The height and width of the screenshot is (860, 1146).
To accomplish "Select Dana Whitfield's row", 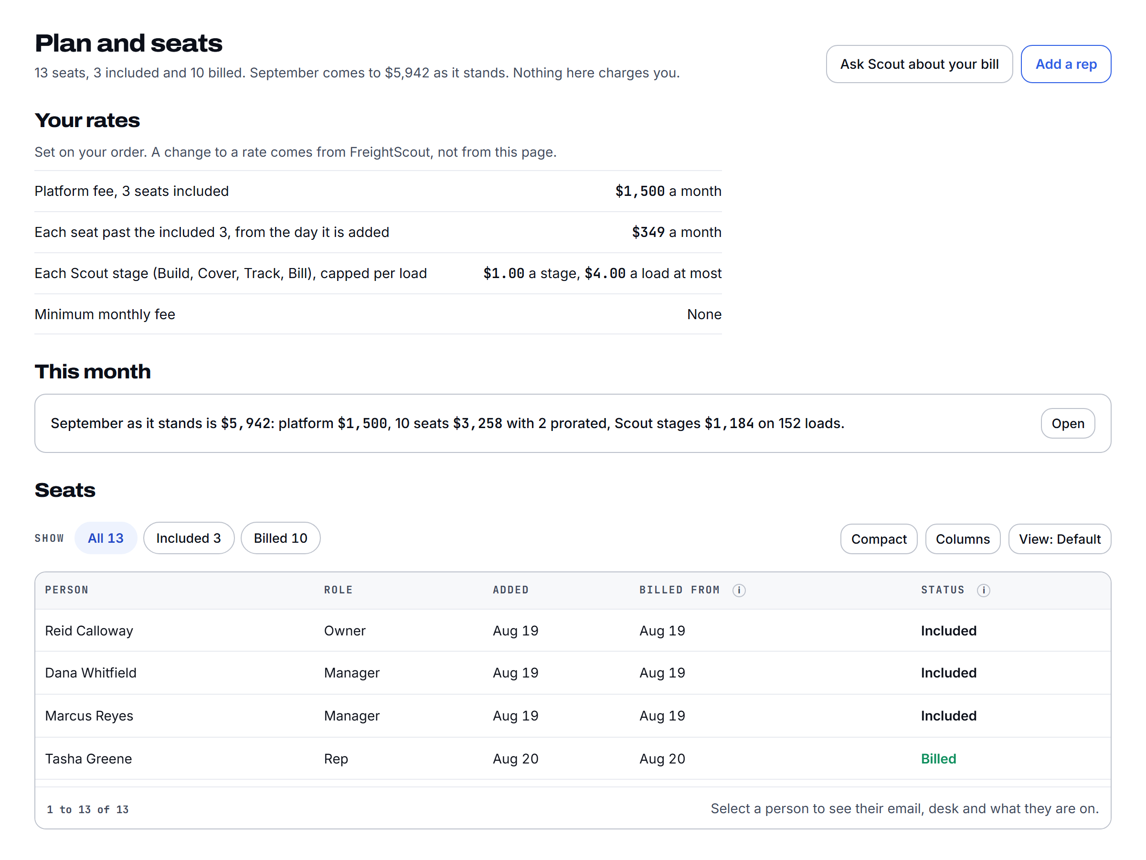I will [x=573, y=672].
